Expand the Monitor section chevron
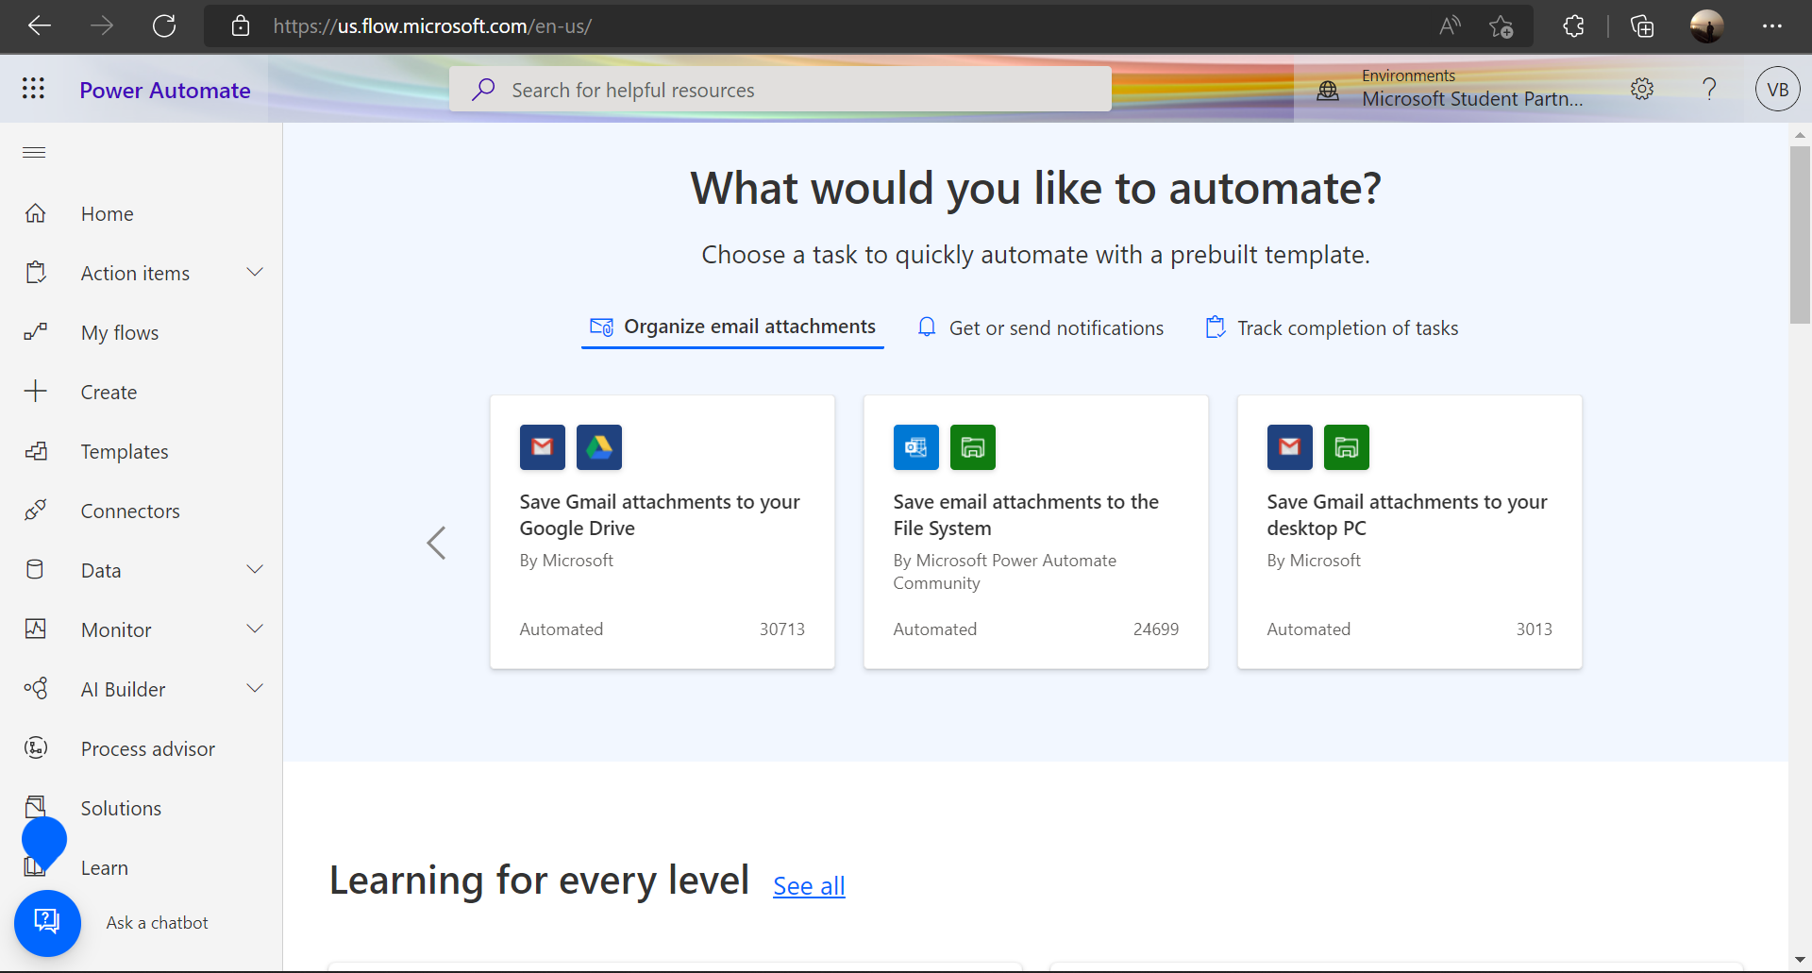This screenshot has width=1812, height=973. click(255, 629)
